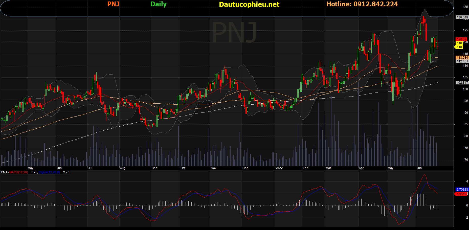Screen dimensions: 469x230
Task: Click the blue Signal(12,26,9) indicator label
Action: [x=49, y=172]
